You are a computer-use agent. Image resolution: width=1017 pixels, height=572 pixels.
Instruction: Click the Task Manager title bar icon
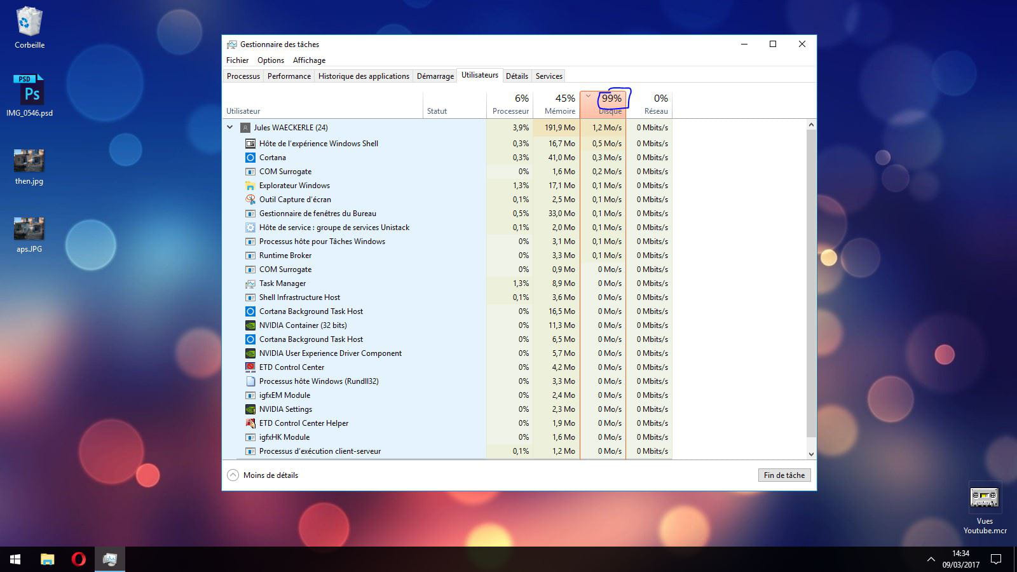[x=231, y=44]
